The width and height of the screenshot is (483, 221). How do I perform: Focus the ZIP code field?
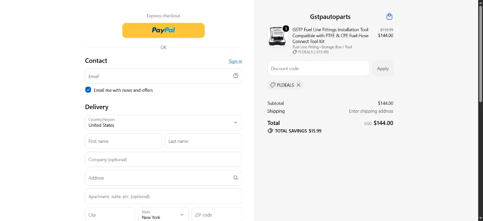click(x=217, y=215)
